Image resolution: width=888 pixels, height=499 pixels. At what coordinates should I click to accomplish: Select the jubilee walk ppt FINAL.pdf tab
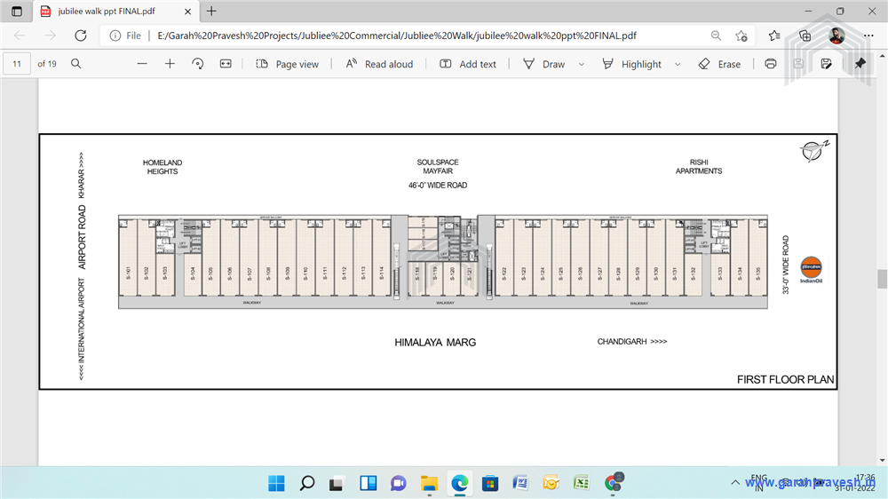click(x=111, y=12)
